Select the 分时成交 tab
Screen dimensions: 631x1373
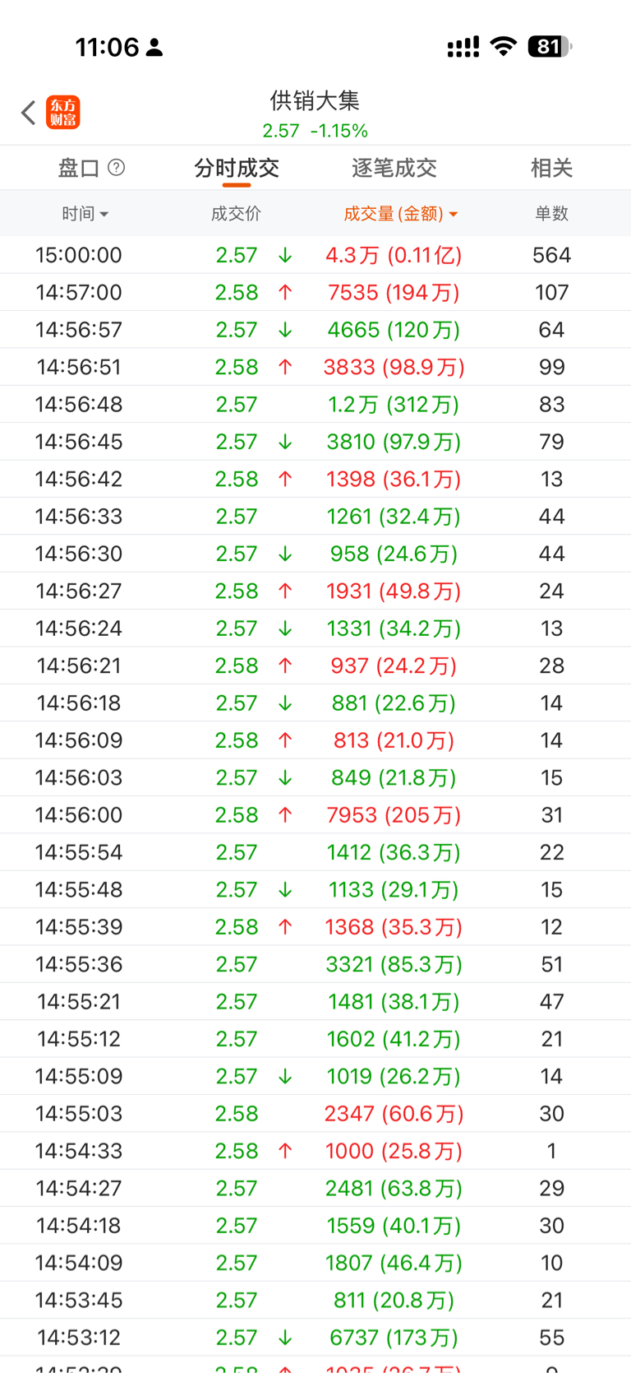(x=237, y=168)
